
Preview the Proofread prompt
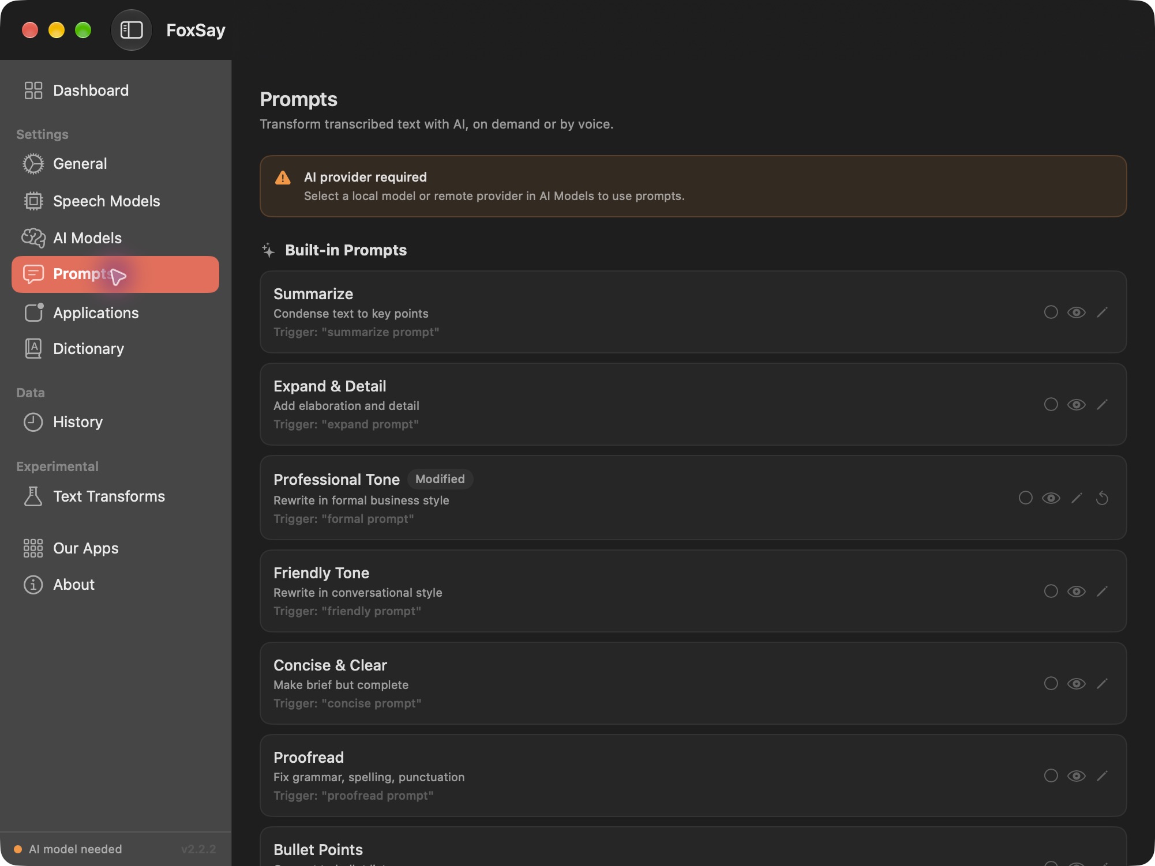click(x=1077, y=776)
